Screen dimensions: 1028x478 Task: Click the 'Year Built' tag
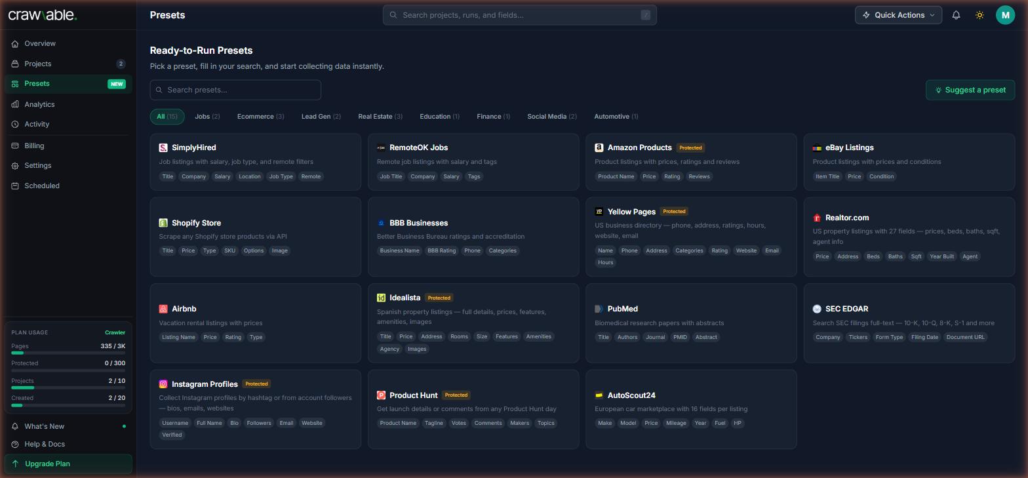click(941, 256)
